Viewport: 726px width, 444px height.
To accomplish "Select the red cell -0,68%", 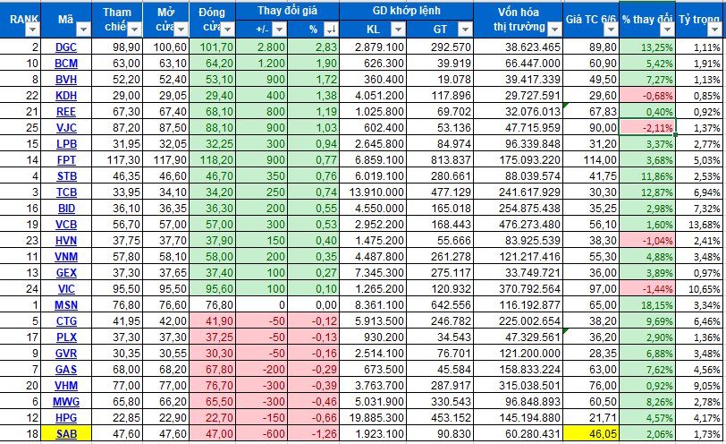I will pyautogui.click(x=647, y=96).
